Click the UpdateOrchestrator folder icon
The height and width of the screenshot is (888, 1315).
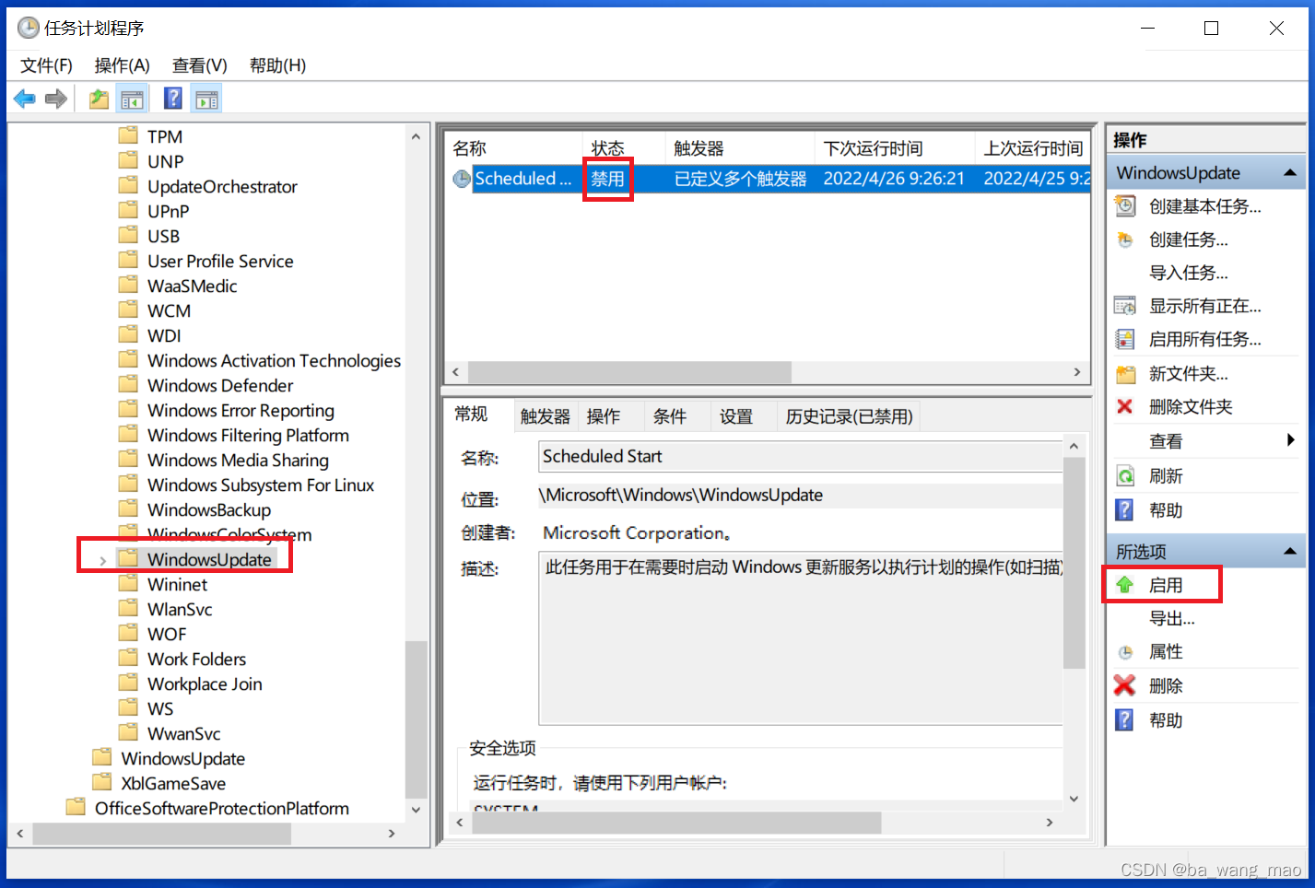click(129, 186)
